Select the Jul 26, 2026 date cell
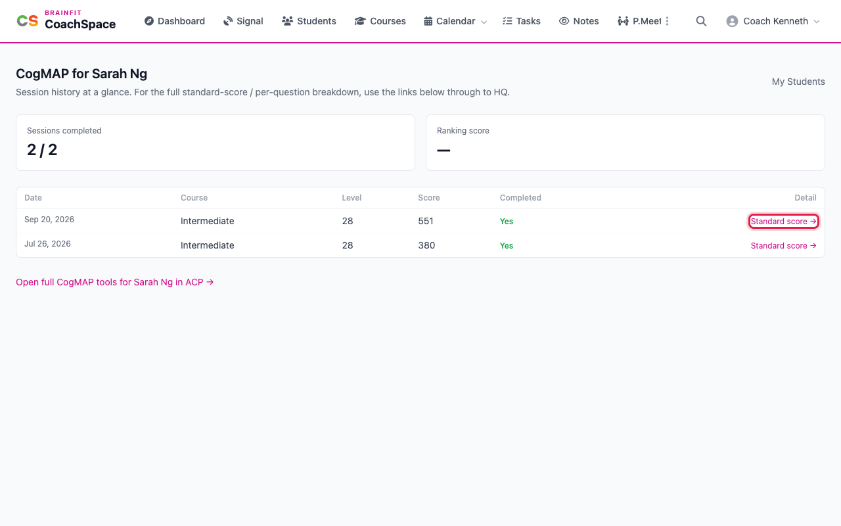 pos(47,244)
